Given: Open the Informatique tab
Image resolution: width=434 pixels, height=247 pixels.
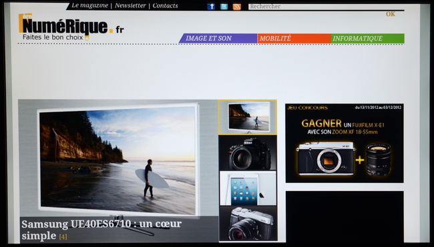Looking at the screenshot, I should (x=368, y=39).
